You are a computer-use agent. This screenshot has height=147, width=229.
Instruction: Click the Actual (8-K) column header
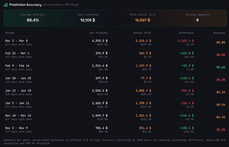142,33
